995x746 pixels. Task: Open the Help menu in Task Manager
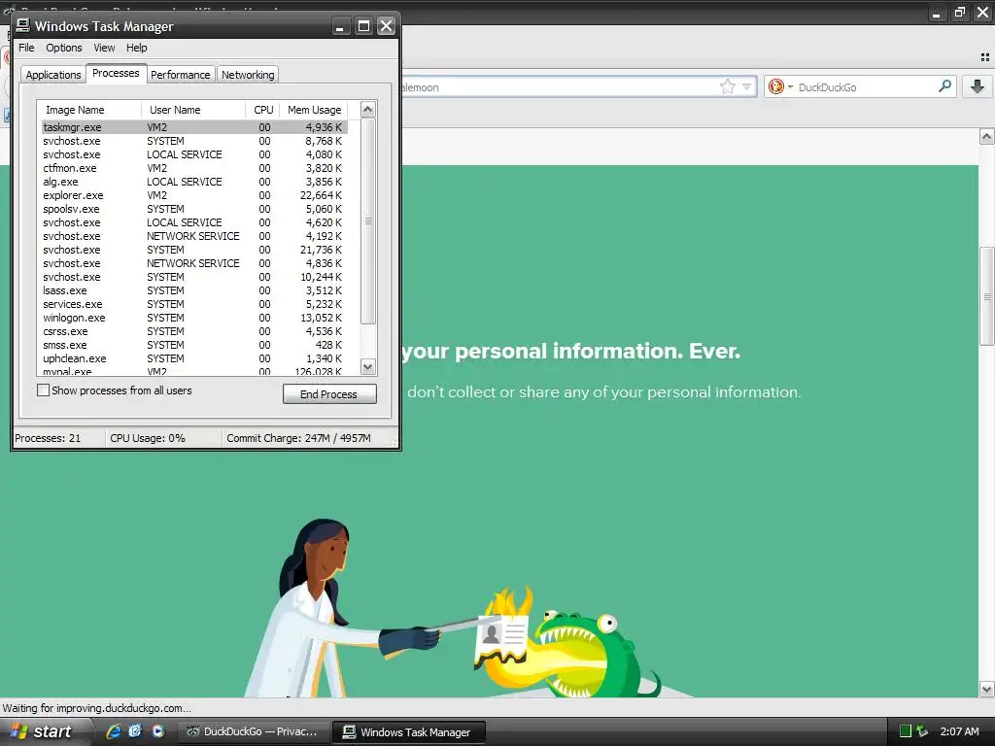click(x=136, y=48)
